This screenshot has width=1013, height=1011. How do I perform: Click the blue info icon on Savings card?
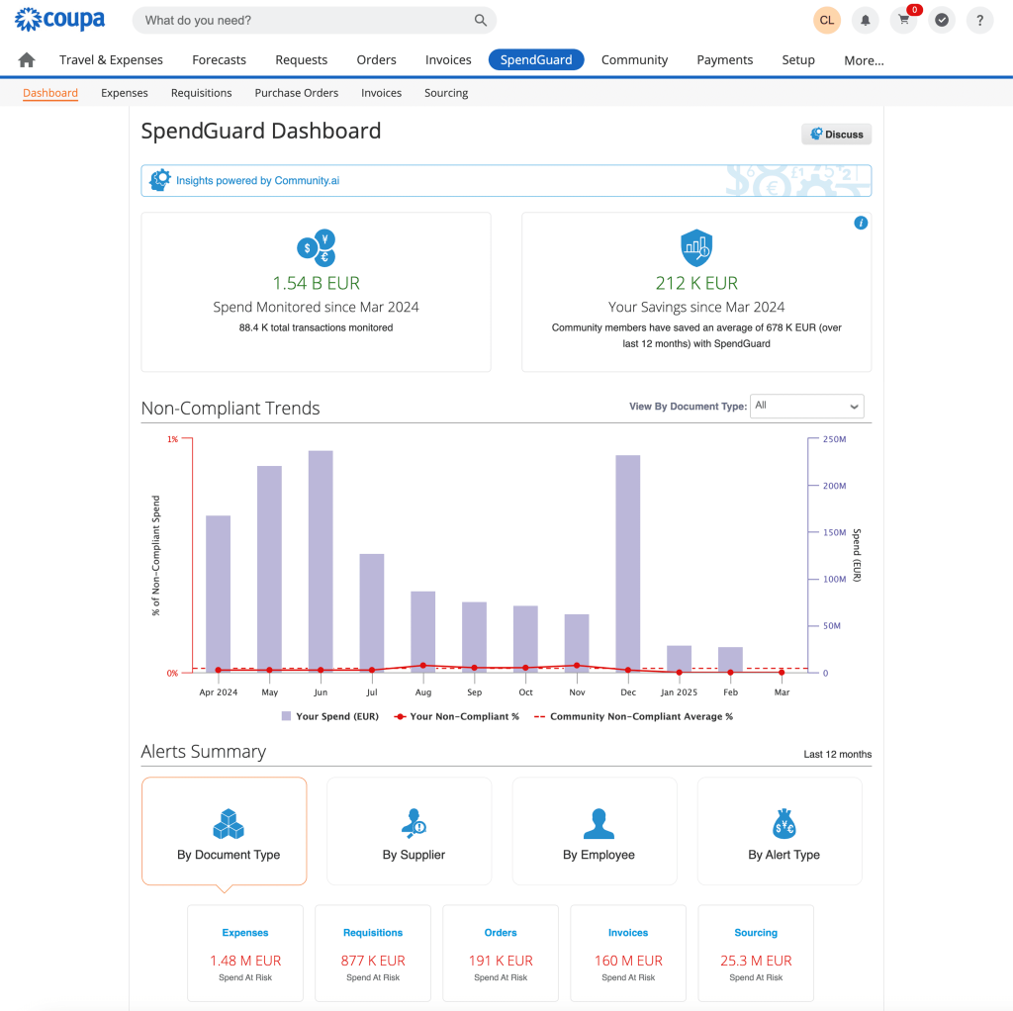pos(861,224)
